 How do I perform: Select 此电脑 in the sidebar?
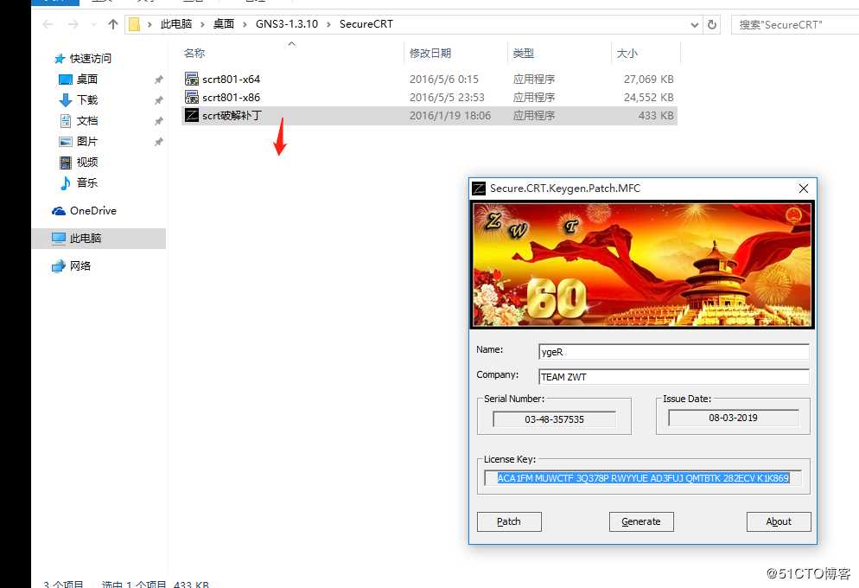point(99,238)
